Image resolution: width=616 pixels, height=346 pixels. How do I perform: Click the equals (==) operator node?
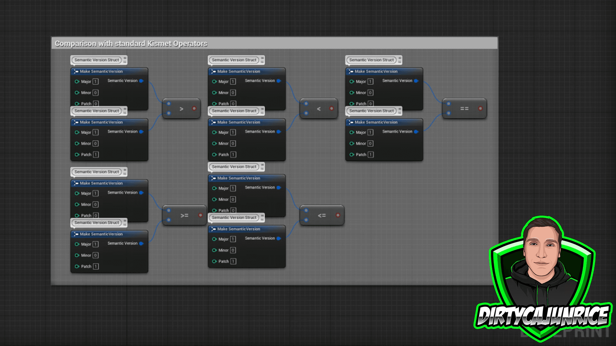click(464, 109)
